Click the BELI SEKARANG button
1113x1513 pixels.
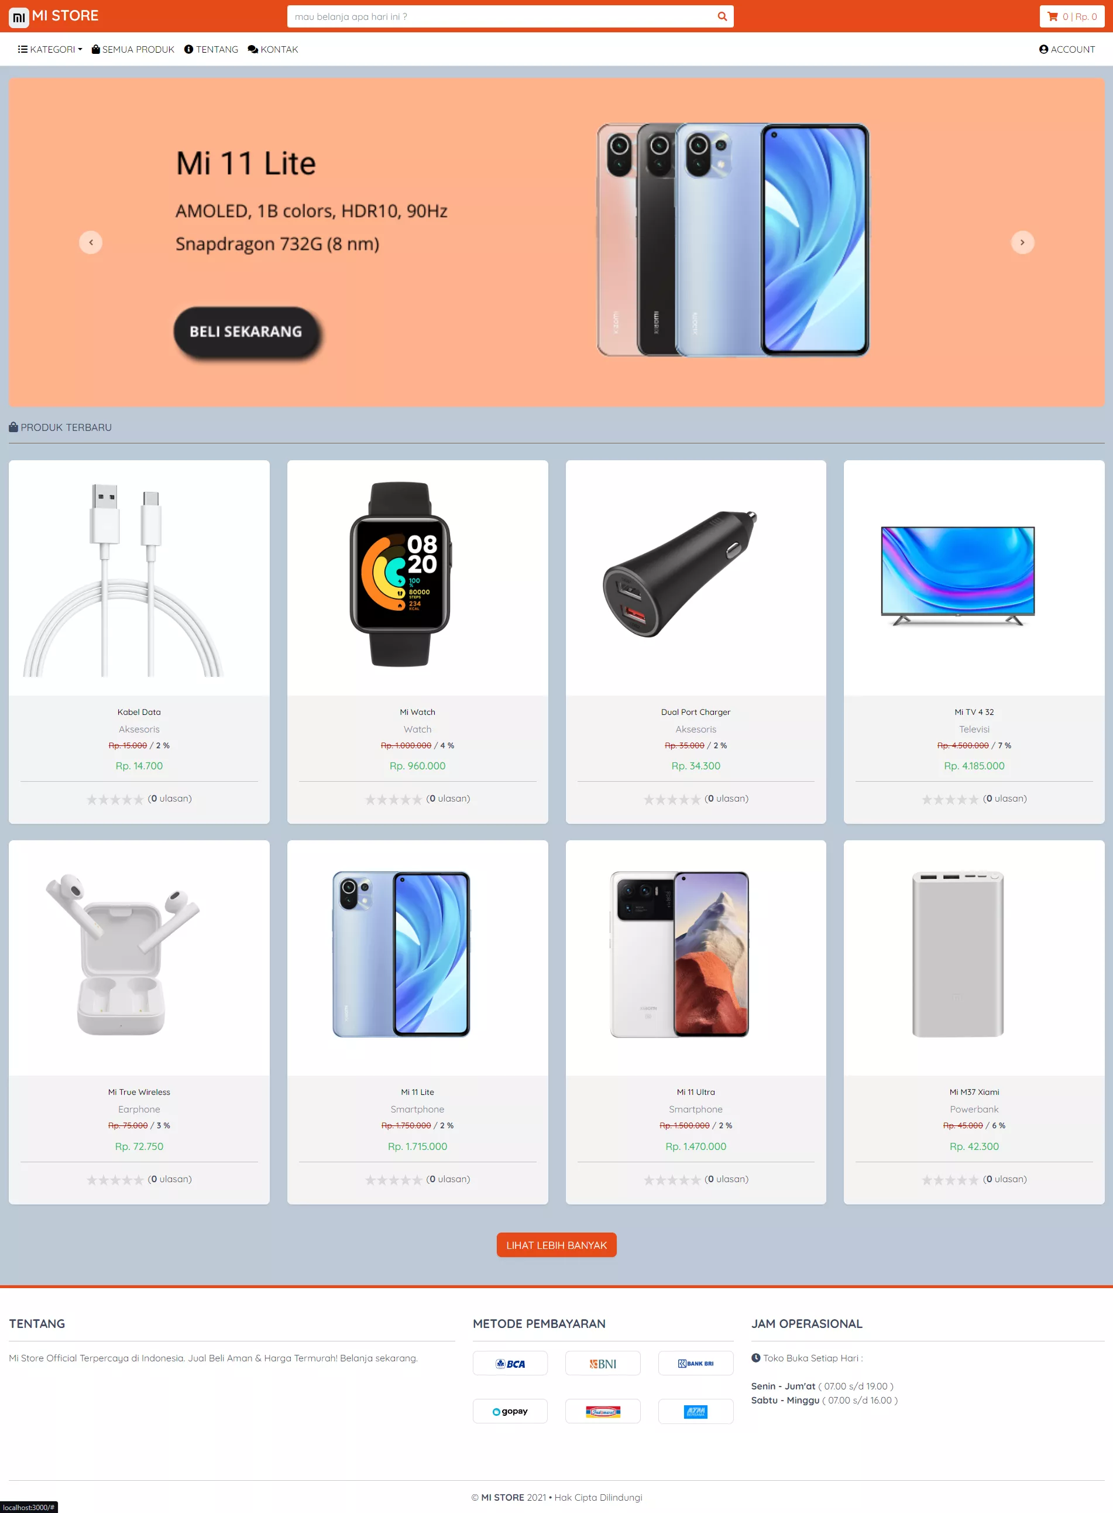tap(246, 331)
